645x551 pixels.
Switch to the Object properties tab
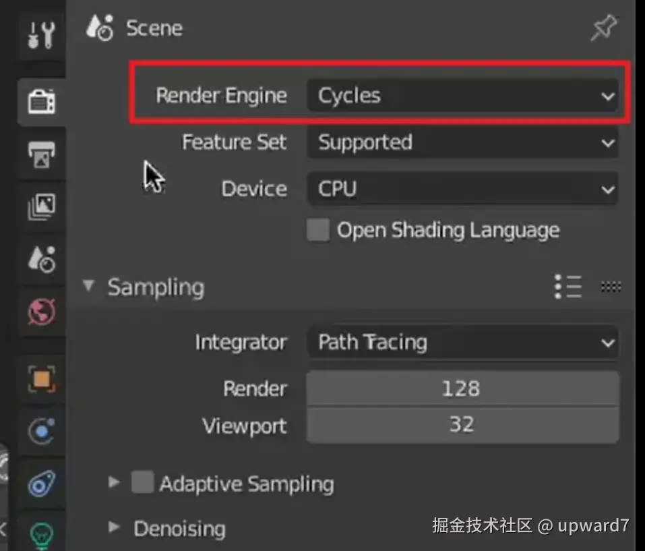42,380
